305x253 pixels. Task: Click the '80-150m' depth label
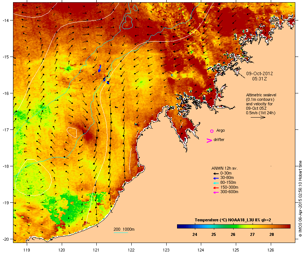pos(228,183)
